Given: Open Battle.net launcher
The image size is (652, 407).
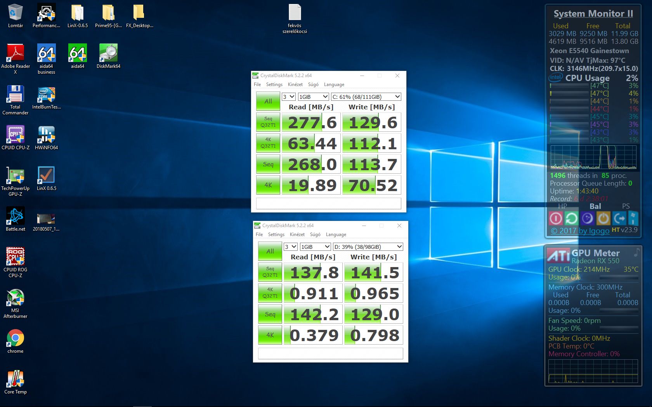Looking at the screenshot, I should (x=16, y=219).
